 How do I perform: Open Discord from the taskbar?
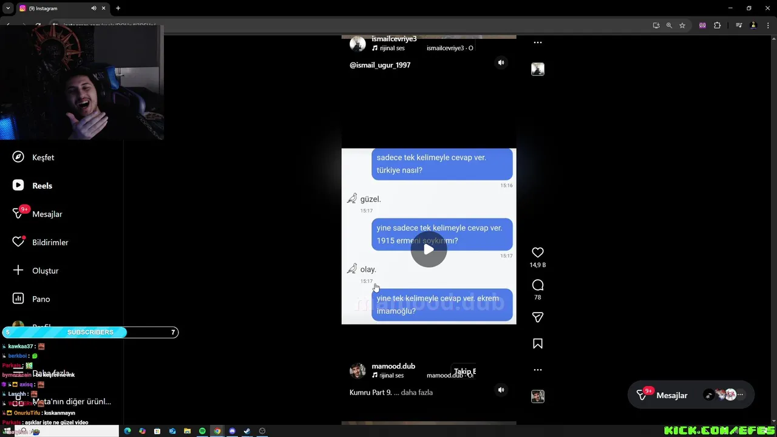tap(232, 431)
